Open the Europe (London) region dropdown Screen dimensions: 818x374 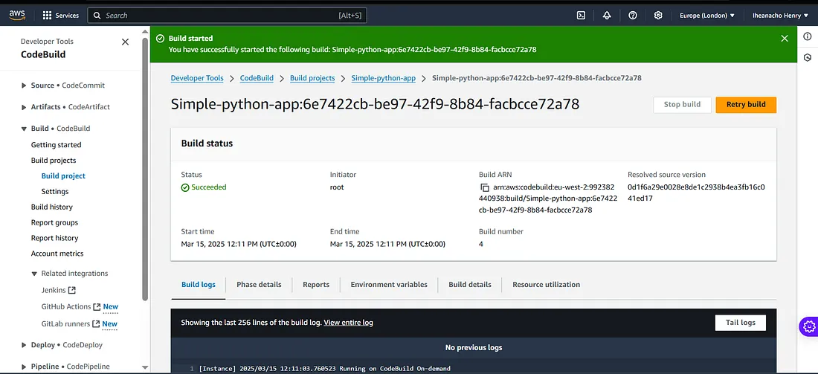click(x=707, y=16)
